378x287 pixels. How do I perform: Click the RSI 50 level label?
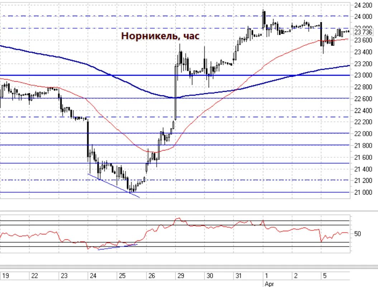358,234
